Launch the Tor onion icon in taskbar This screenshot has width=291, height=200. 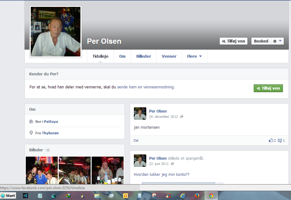(83, 196)
